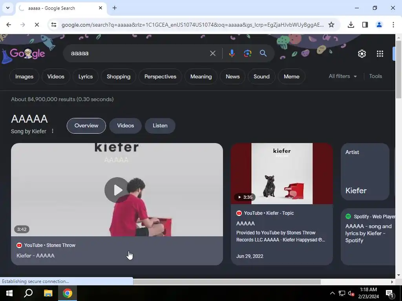402x301 pixels.
Task: Open the clock showing 1:18 AM
Action: pyautogui.click(x=368, y=293)
